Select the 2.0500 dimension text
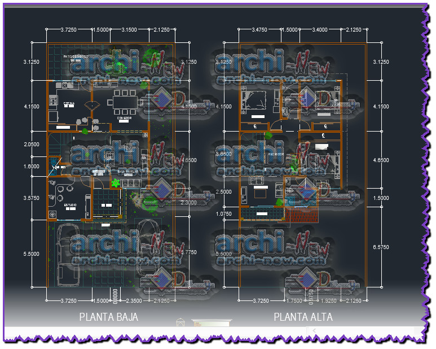Image resolution: width=436 pixels, height=349 pixels. pos(32,144)
